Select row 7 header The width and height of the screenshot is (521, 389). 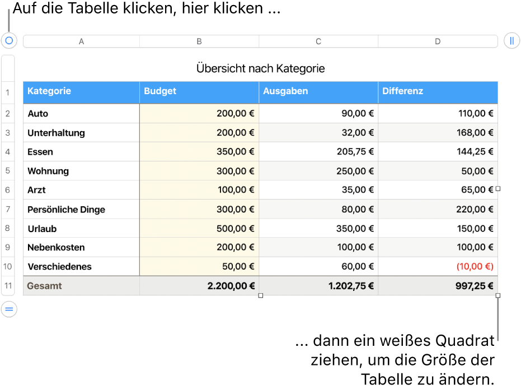click(8, 209)
